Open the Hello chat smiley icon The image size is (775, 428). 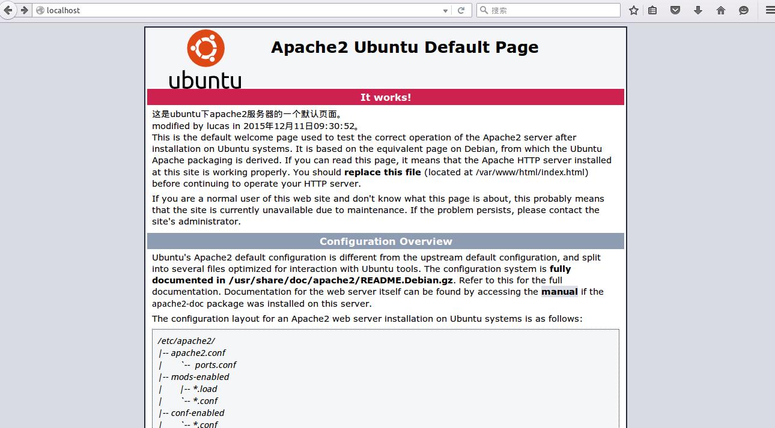(744, 10)
